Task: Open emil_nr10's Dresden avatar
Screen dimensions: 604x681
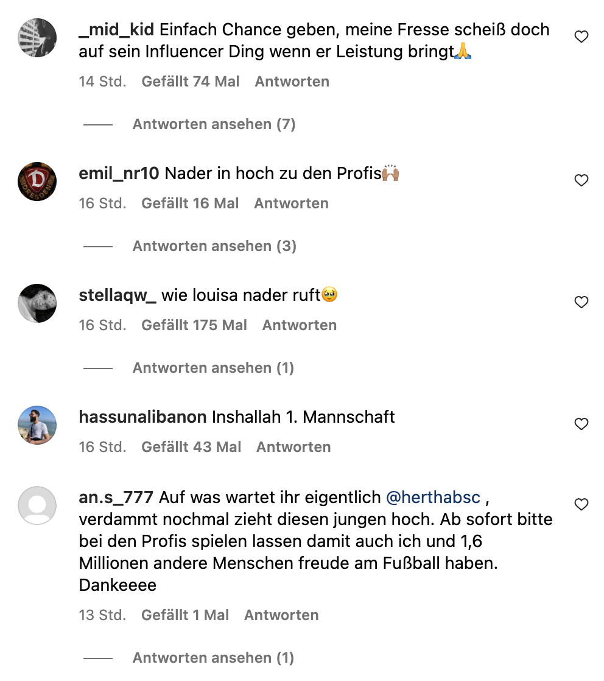Action: (x=37, y=181)
